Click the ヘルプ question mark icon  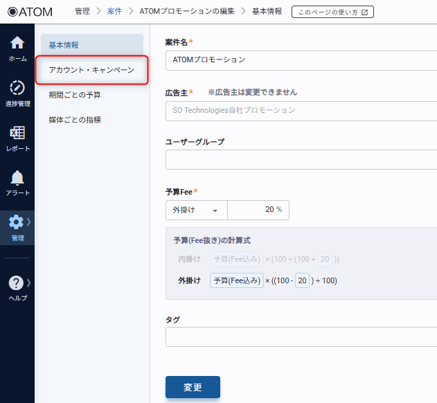point(16,283)
